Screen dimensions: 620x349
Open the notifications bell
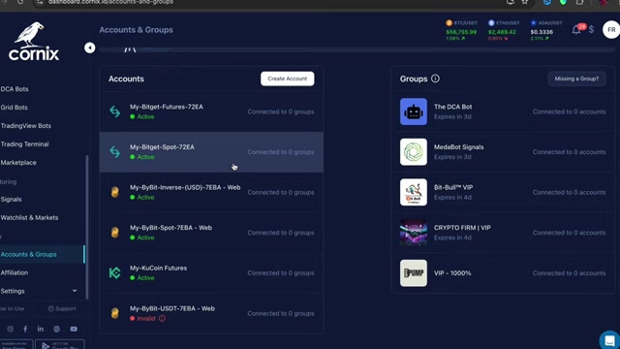[x=577, y=30]
